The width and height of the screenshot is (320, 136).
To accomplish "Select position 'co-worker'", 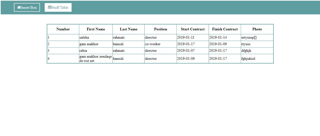I will pyautogui.click(x=161, y=44).
